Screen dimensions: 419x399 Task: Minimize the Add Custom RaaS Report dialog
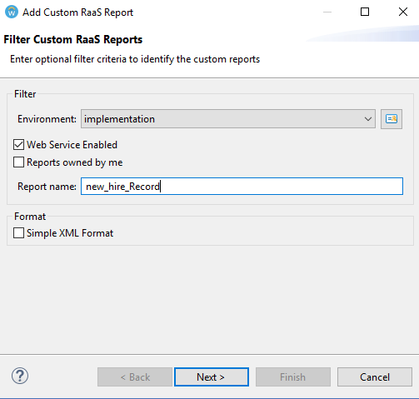coord(327,12)
